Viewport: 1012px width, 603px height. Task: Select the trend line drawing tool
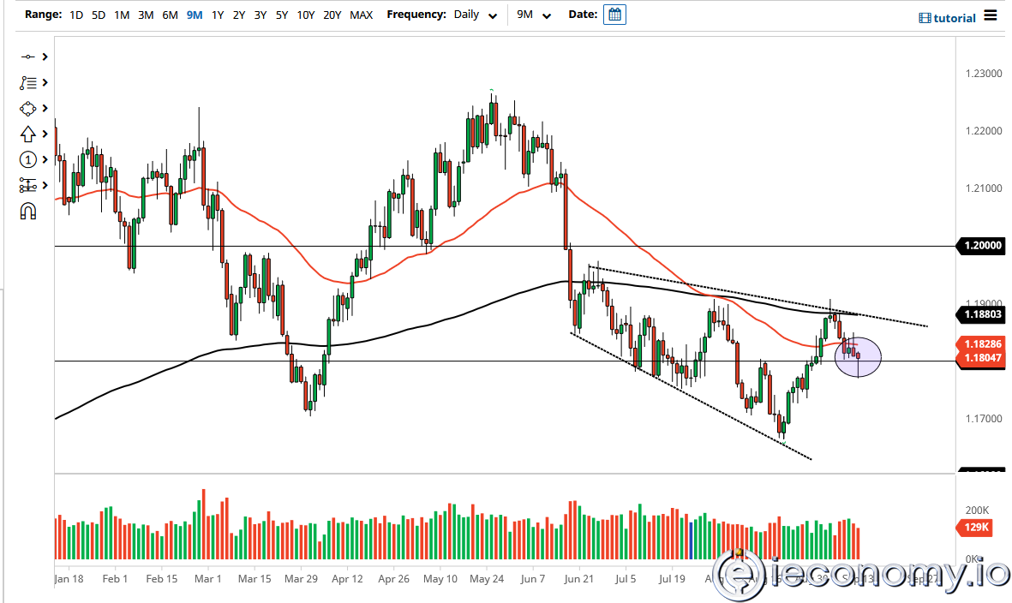point(28,56)
